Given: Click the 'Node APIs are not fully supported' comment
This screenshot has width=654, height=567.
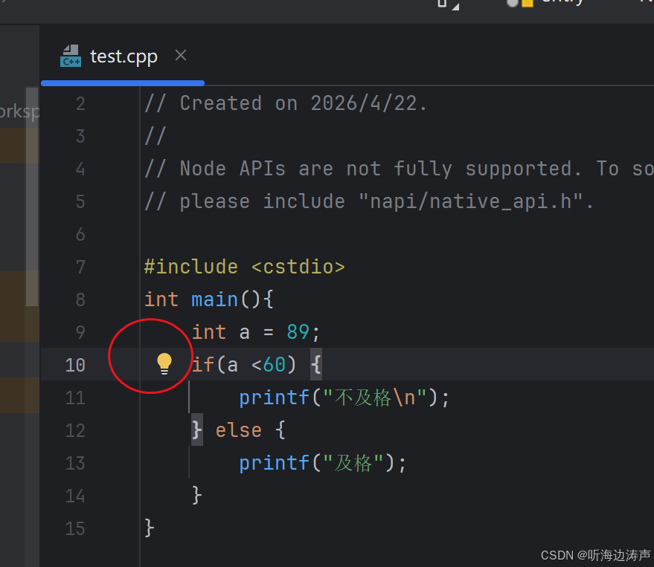Looking at the screenshot, I should pos(399,169).
